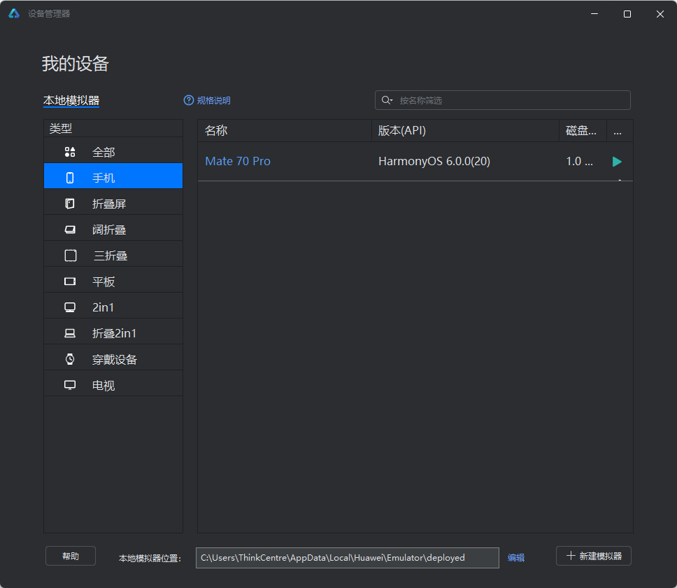
Task: Click the question mark help icon
Action: tap(189, 100)
